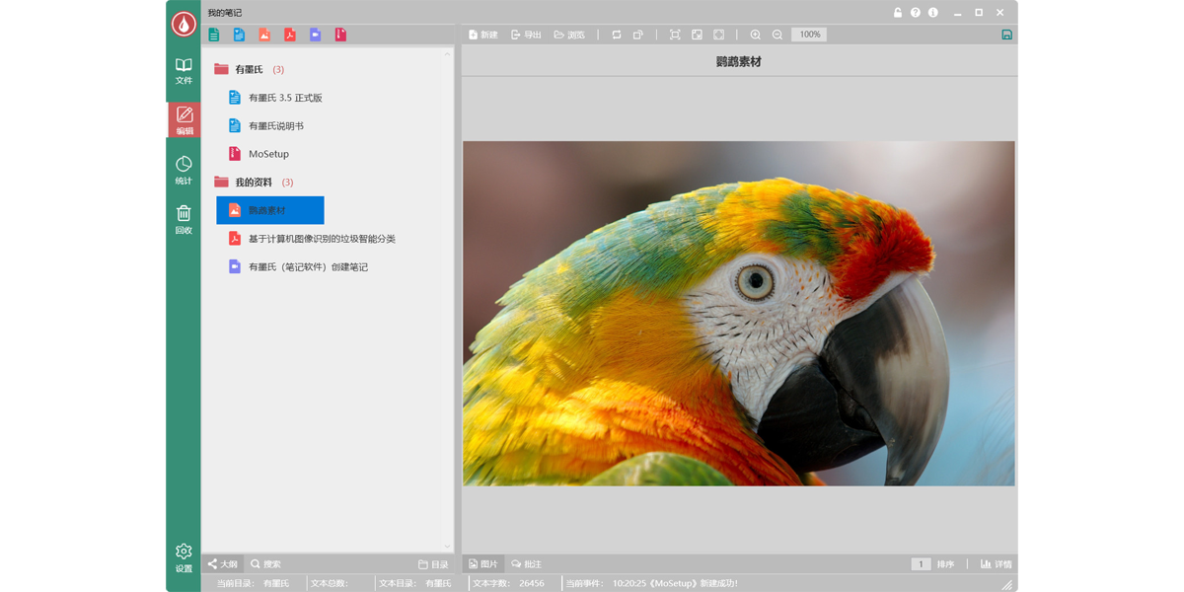Open the 回收 recycle bin sidebar section
Screen dimensions: 1184x592
pos(184,219)
